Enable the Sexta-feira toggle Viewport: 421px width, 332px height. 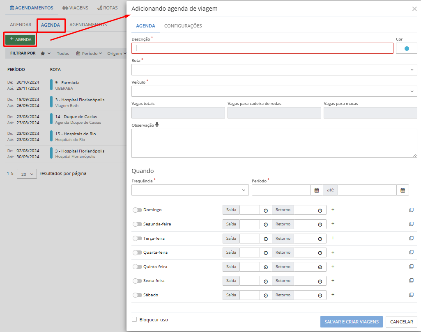coord(137,281)
